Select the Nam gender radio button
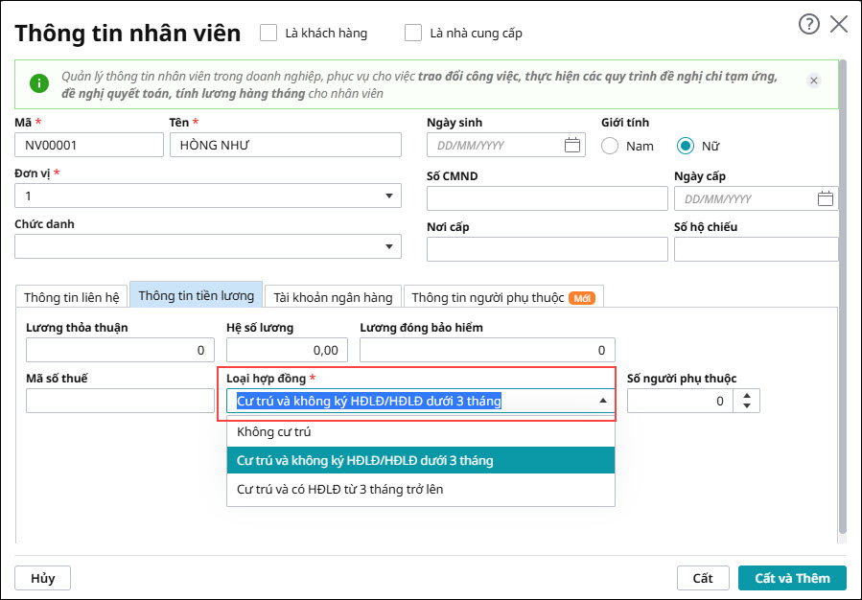862x600 pixels. (x=610, y=146)
